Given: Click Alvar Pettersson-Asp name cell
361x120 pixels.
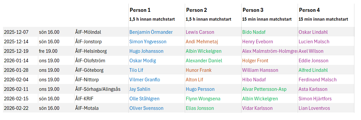Looking at the screenshot, I should click(269, 89).
